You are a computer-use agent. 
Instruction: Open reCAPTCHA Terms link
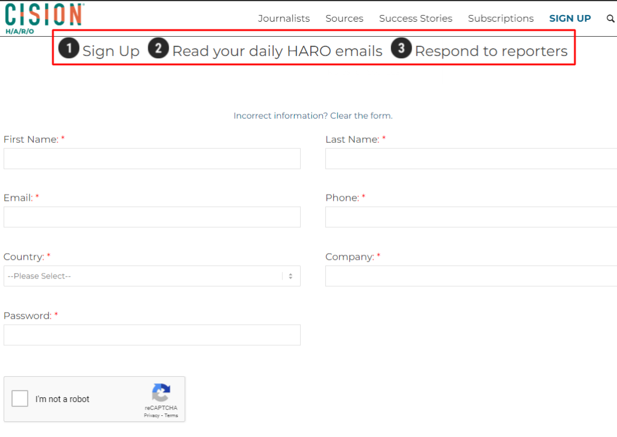(171, 415)
